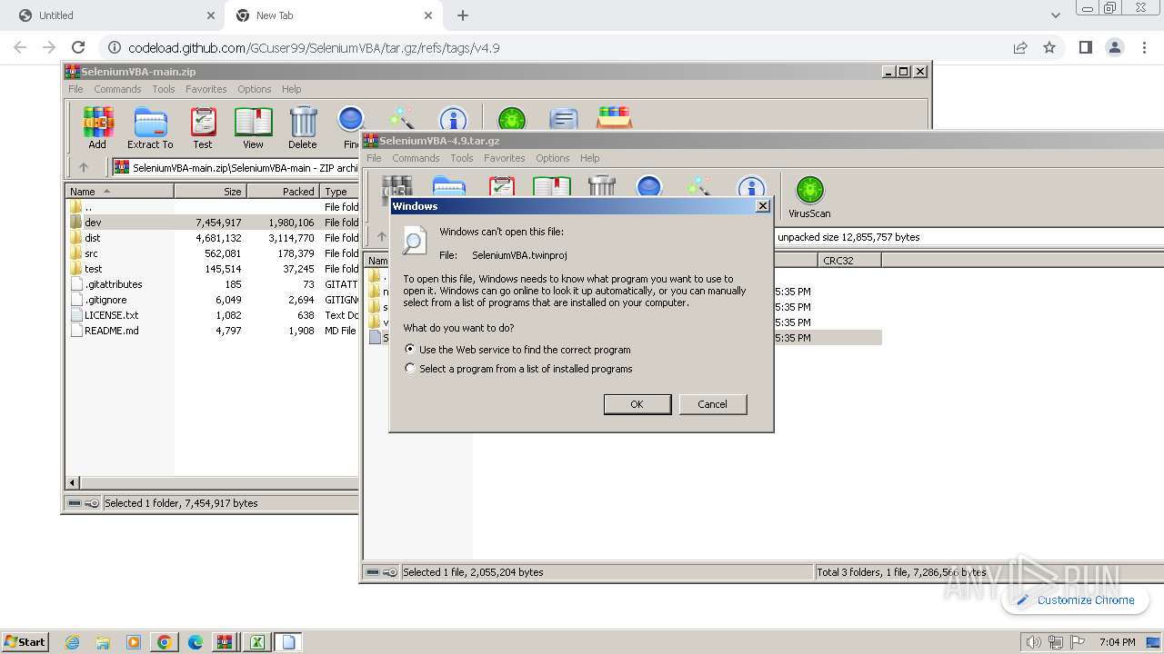
Task: Click Wizard wand icon in SeleniumVBA-4.9.tar.gz toolbar
Action: 699,187
